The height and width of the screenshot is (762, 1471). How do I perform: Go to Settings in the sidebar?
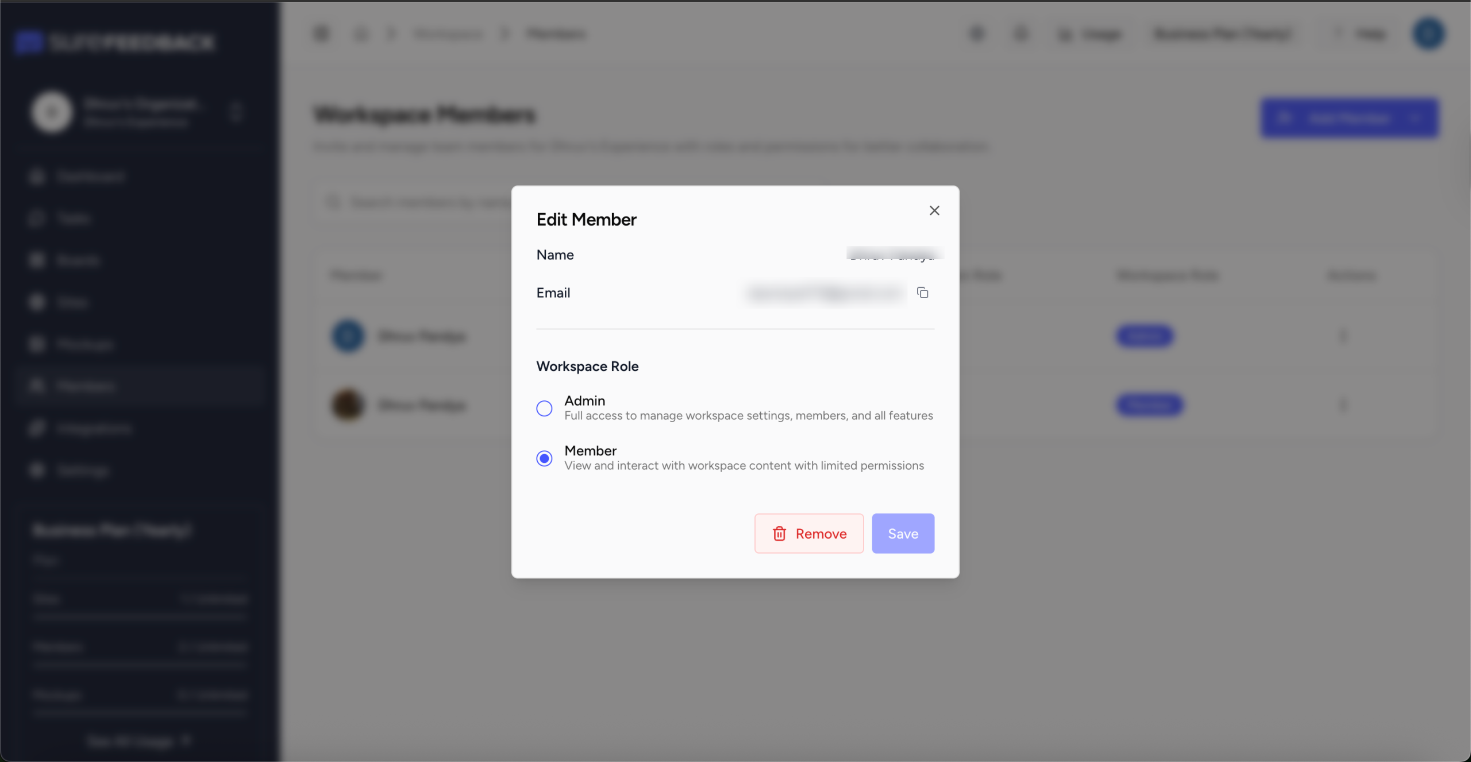[x=83, y=470]
